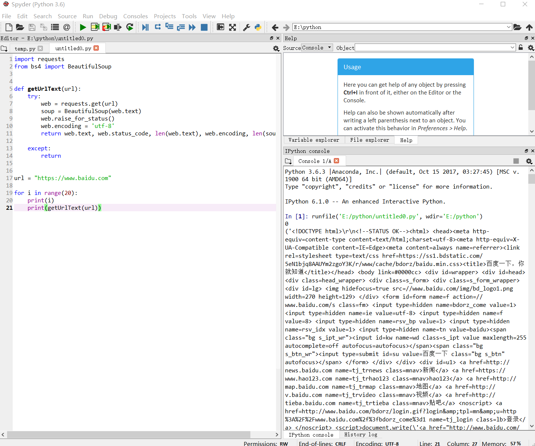The width and height of the screenshot is (535, 446).
Task: Click the @ symbol finder icon
Action: (x=67, y=27)
